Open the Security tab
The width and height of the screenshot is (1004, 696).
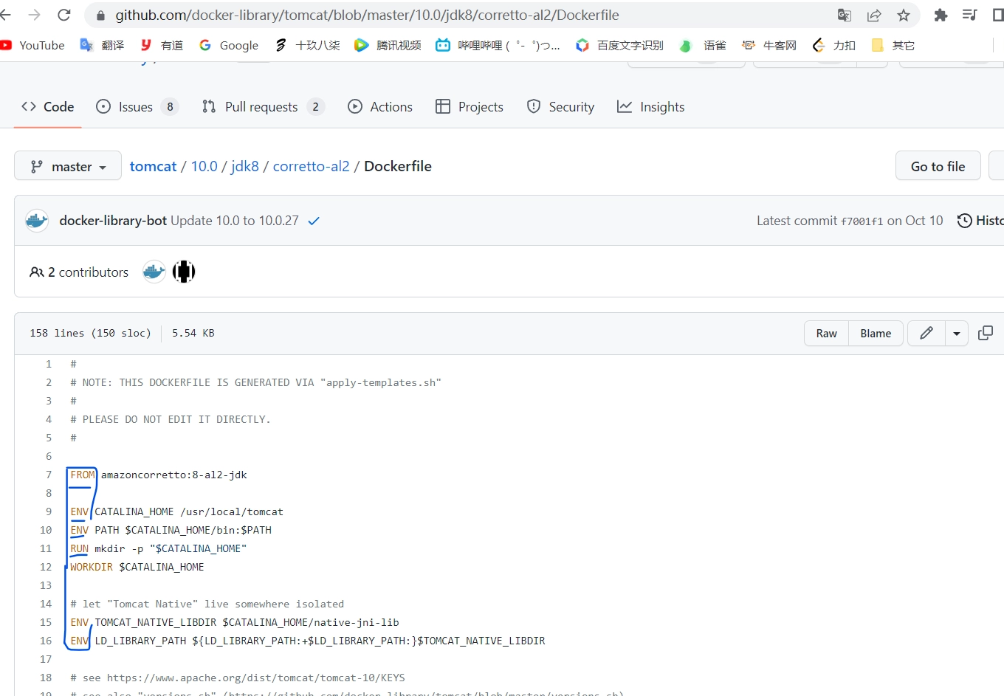tap(560, 107)
